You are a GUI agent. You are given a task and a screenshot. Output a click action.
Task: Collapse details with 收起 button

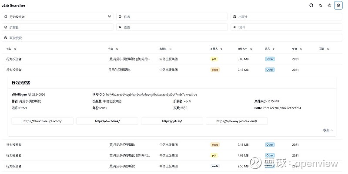[x=328, y=130]
